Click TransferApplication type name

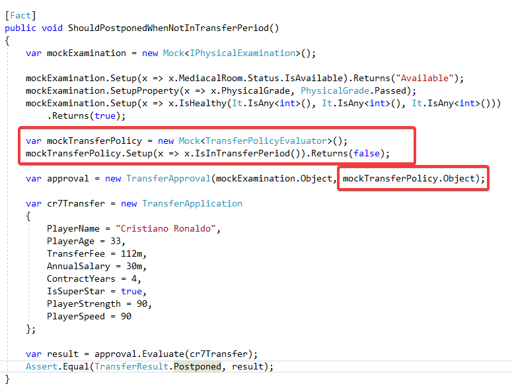pos(192,204)
